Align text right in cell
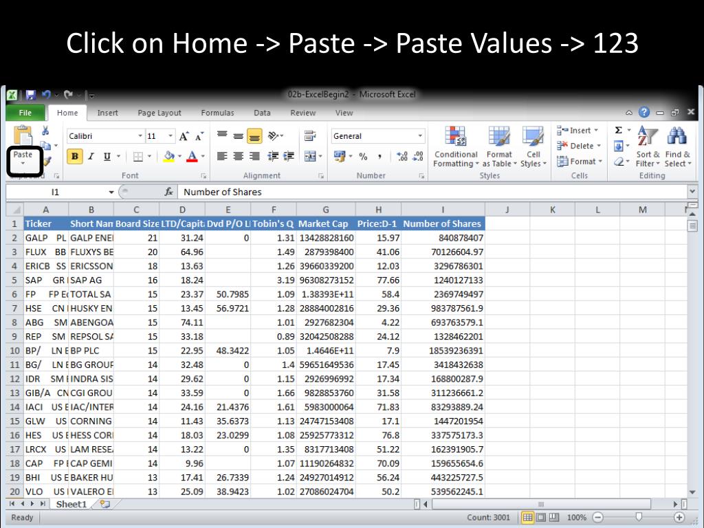The image size is (704, 528). [x=254, y=156]
